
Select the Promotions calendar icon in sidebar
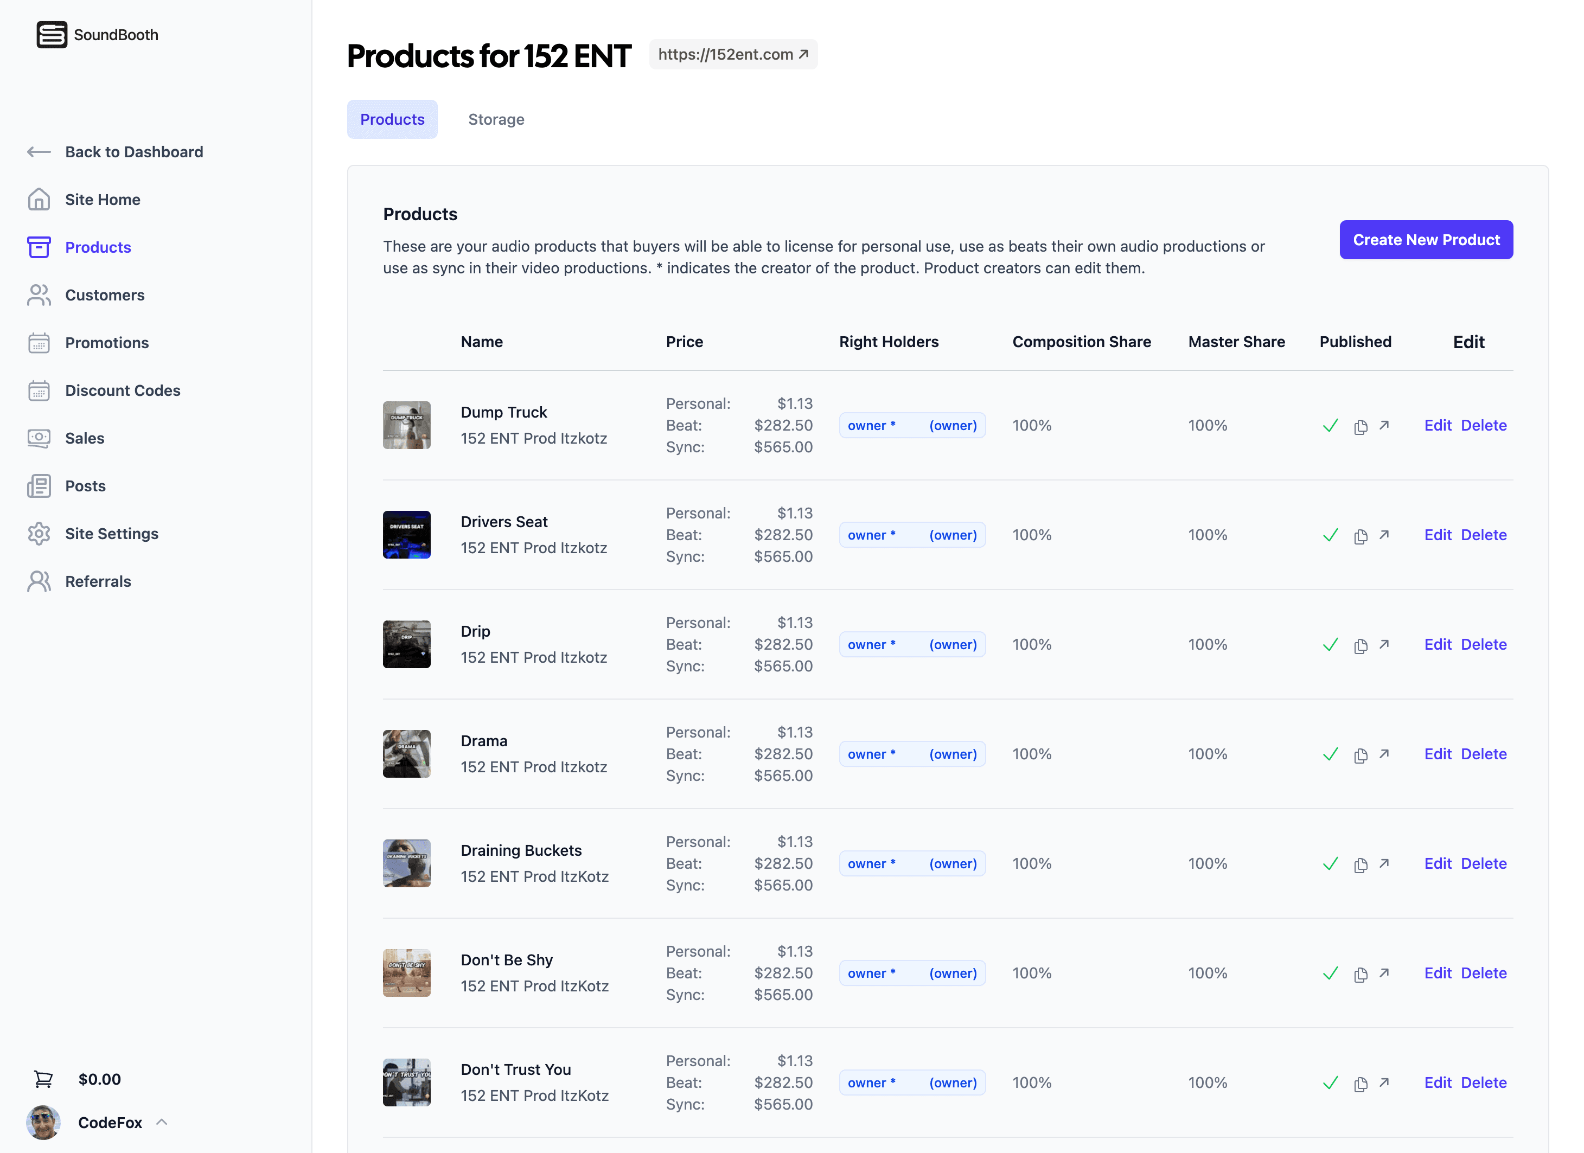[x=39, y=343]
